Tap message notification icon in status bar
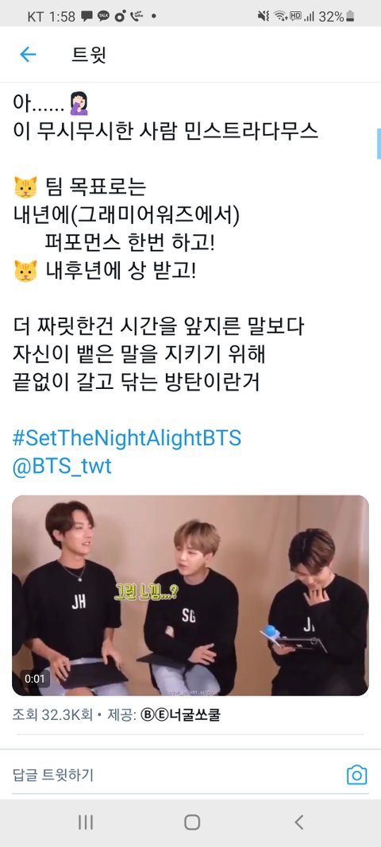The height and width of the screenshot is (847, 381). 87,17
